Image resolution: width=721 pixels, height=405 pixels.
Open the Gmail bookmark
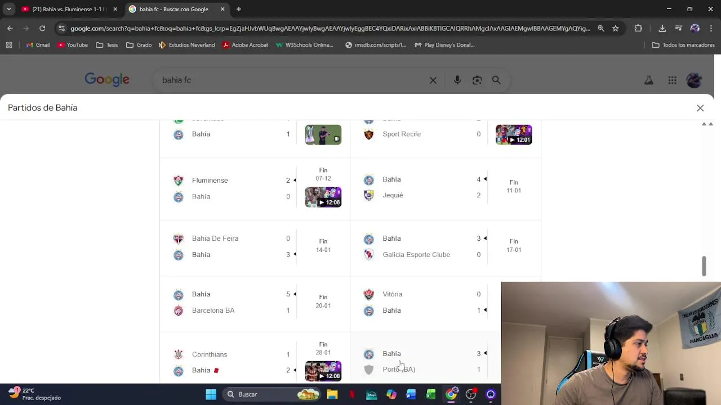coord(37,45)
